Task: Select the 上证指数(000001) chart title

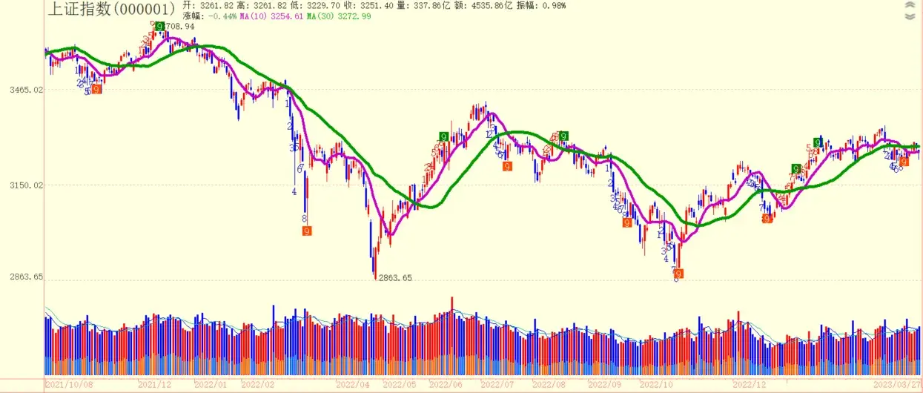Action: pos(112,9)
